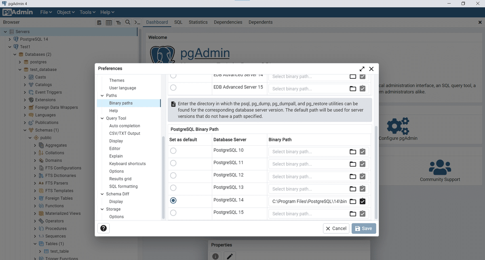Click the Filtered Rows toolbar icon
This screenshot has height=260, width=485.
coord(118,22)
